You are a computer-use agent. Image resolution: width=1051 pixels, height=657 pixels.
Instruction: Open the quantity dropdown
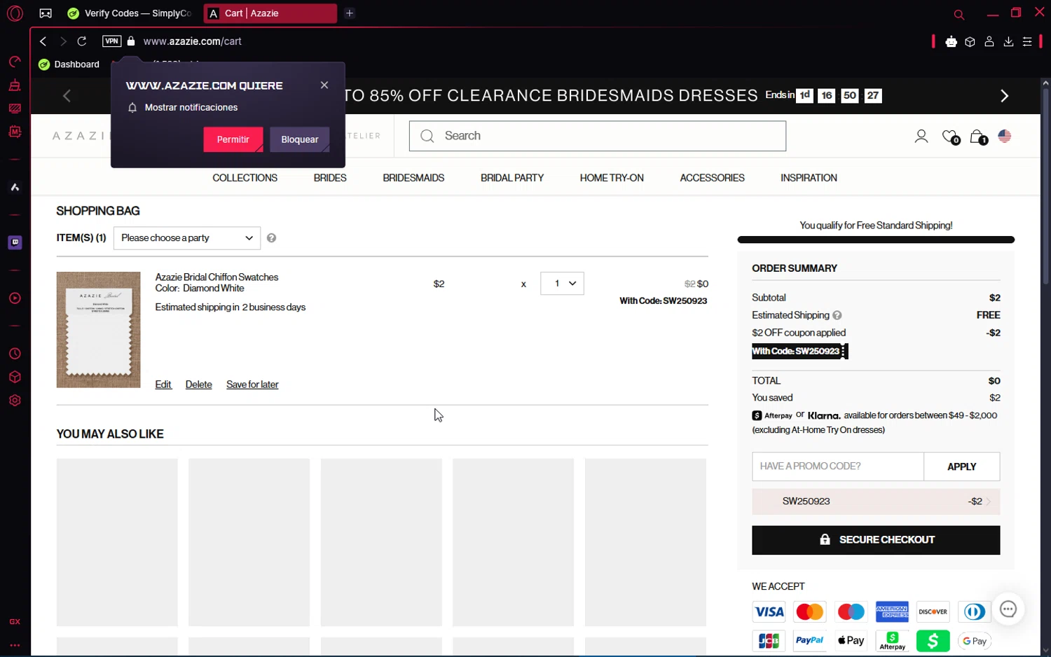point(562,284)
